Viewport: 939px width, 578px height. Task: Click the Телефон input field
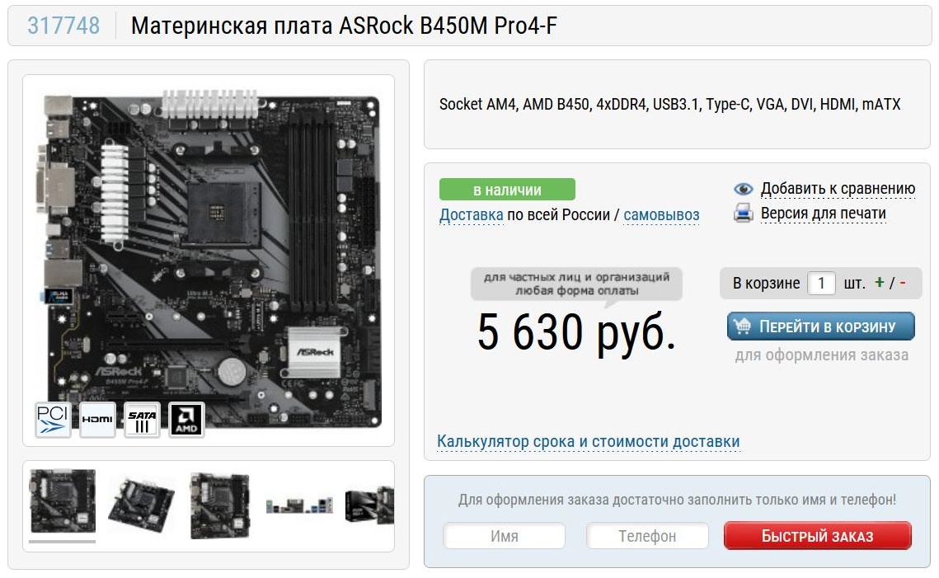point(647,536)
